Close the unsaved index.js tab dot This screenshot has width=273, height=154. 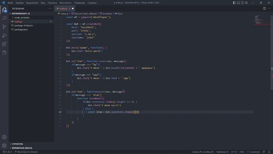coord(73,9)
